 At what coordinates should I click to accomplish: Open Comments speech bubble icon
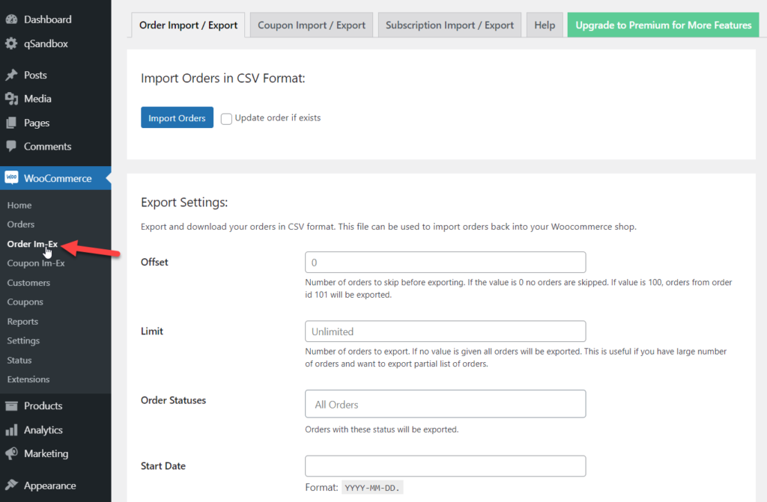click(11, 146)
